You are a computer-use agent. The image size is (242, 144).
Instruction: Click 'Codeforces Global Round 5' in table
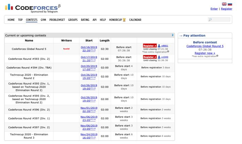[x=29, y=49]
